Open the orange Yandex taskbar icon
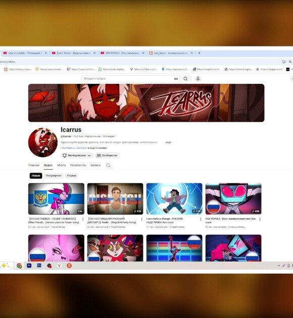Screen dimensions: 293x318 point(69,266)
